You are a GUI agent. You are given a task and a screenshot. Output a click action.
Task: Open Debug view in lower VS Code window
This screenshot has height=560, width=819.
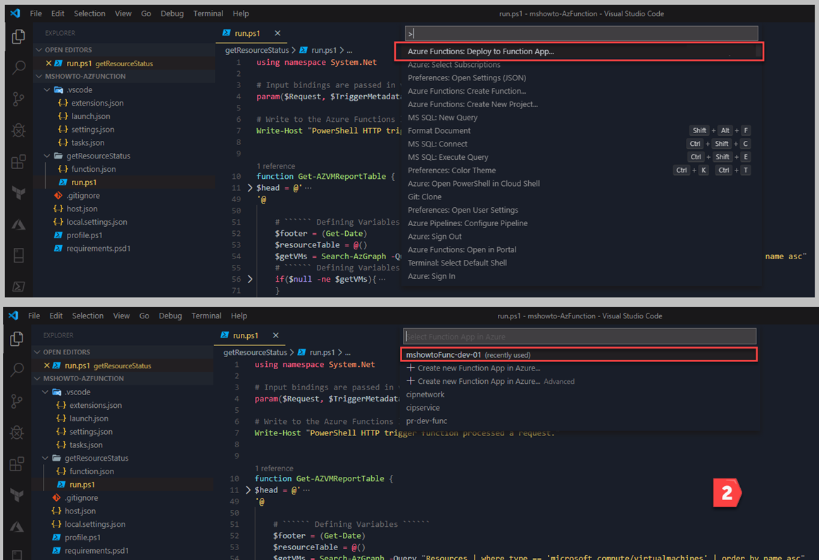(x=17, y=433)
